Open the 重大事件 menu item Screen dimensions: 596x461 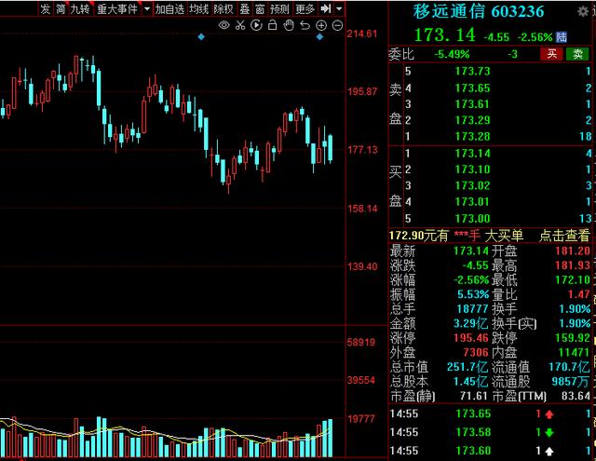(117, 8)
